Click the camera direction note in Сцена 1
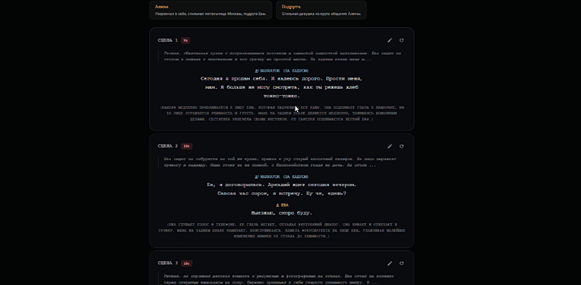Viewport: 581px width, 285px height. click(282, 114)
